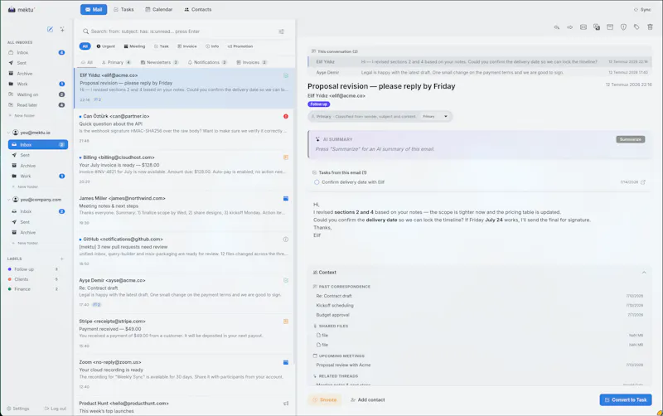Click the Snooze button

325,400
